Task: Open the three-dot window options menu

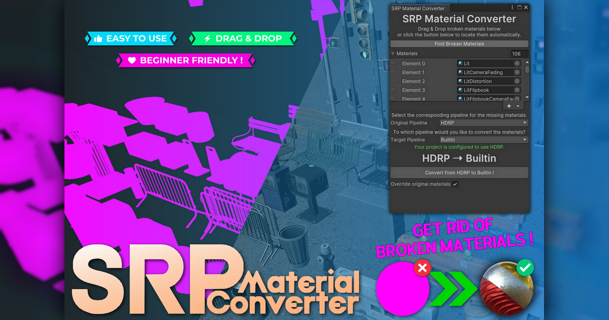Action: (512, 7)
